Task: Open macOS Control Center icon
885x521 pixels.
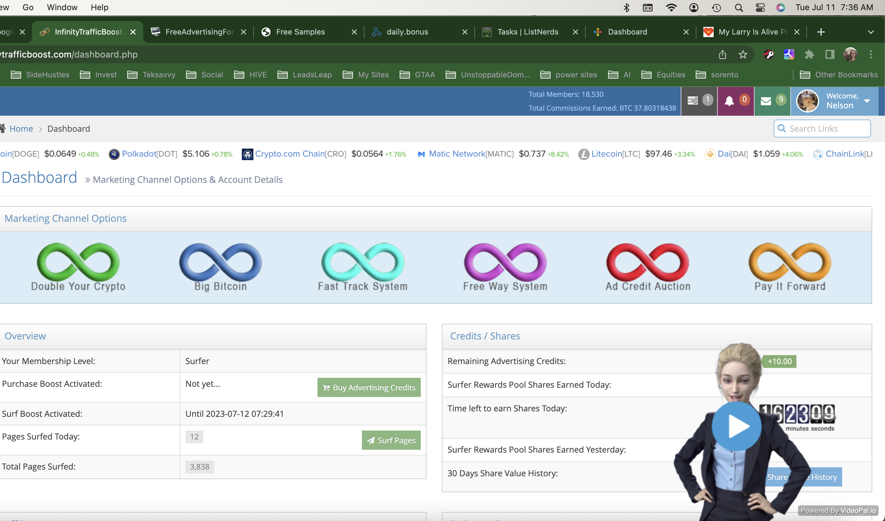Action: (x=760, y=7)
